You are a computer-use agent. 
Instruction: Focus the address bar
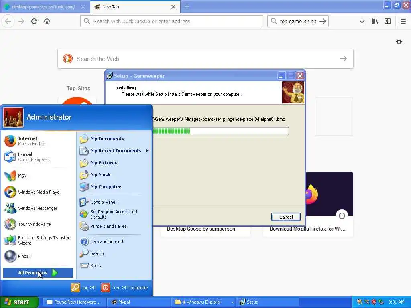[172, 22]
